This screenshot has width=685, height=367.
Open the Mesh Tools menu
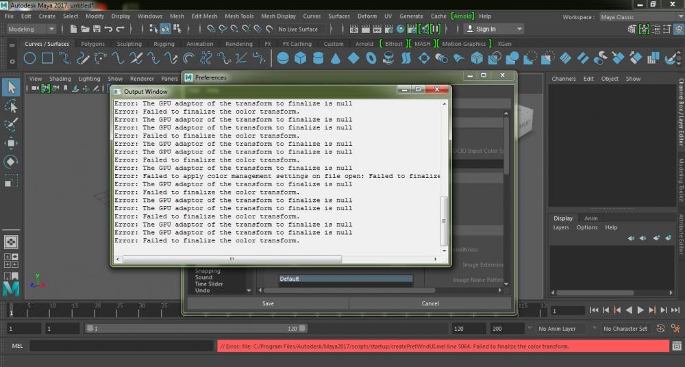(238, 16)
